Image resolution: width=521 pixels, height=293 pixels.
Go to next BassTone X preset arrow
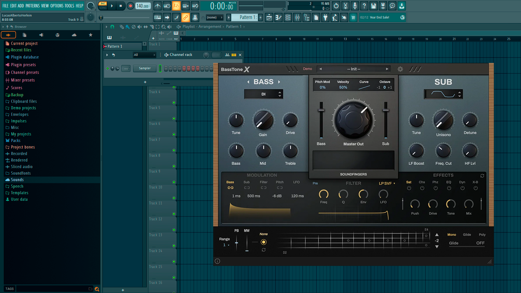coord(387,69)
